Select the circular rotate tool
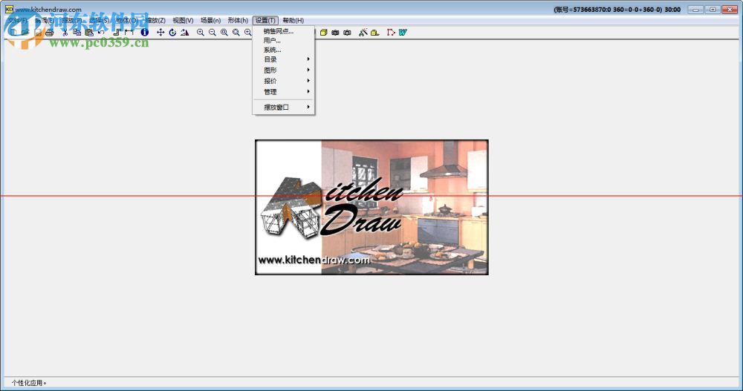This screenshot has height=391, width=743. tap(172, 32)
